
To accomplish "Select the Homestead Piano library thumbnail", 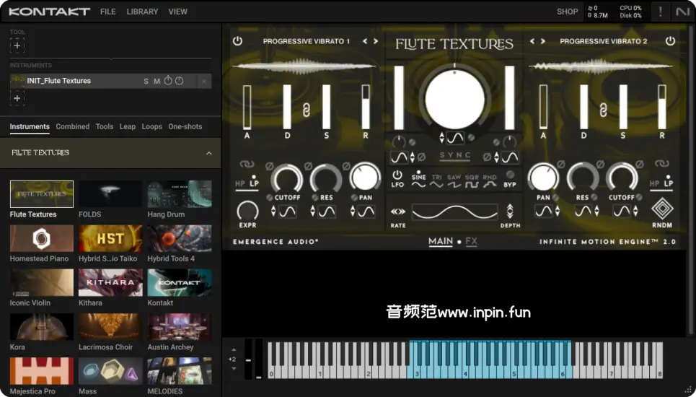I will [x=42, y=238].
